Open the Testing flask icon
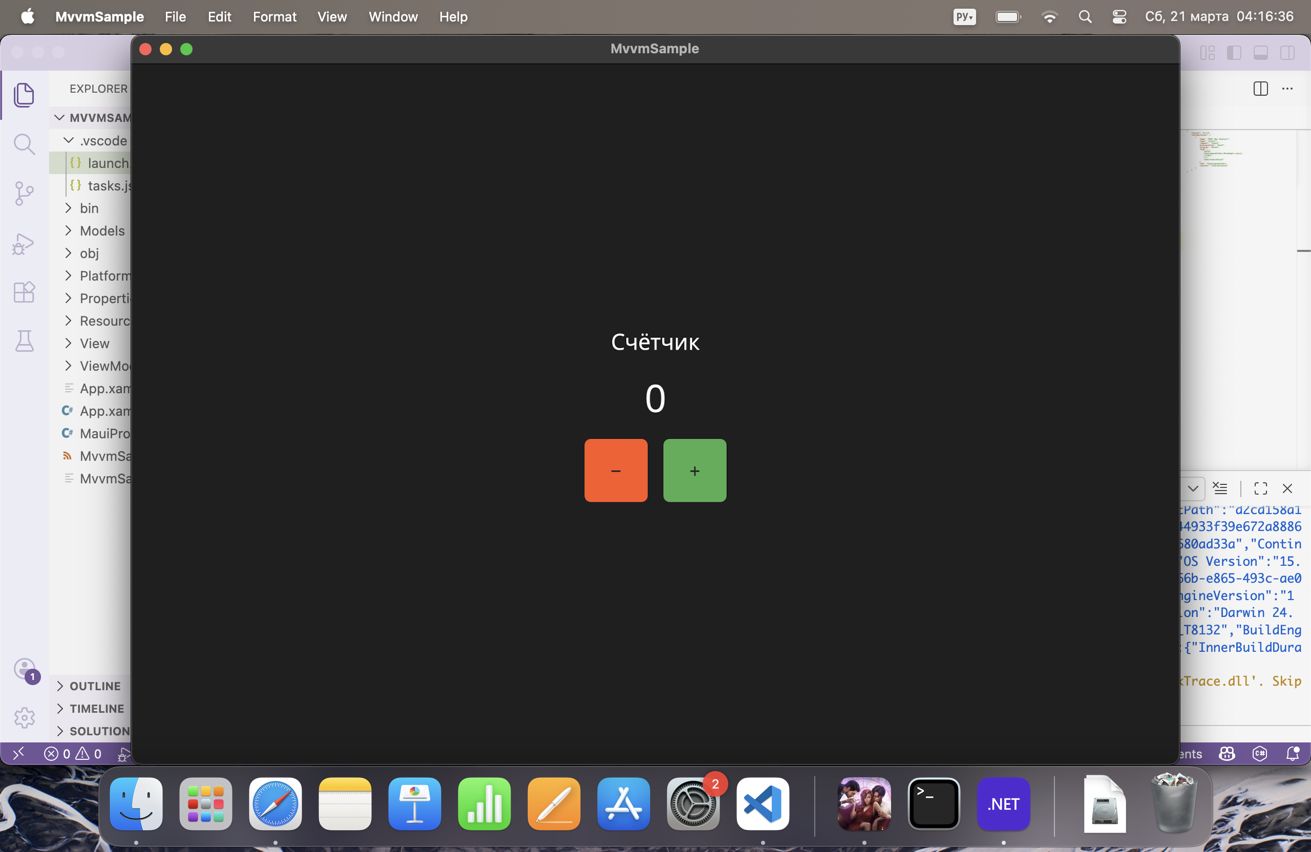Viewport: 1311px width, 852px height. pyautogui.click(x=24, y=342)
